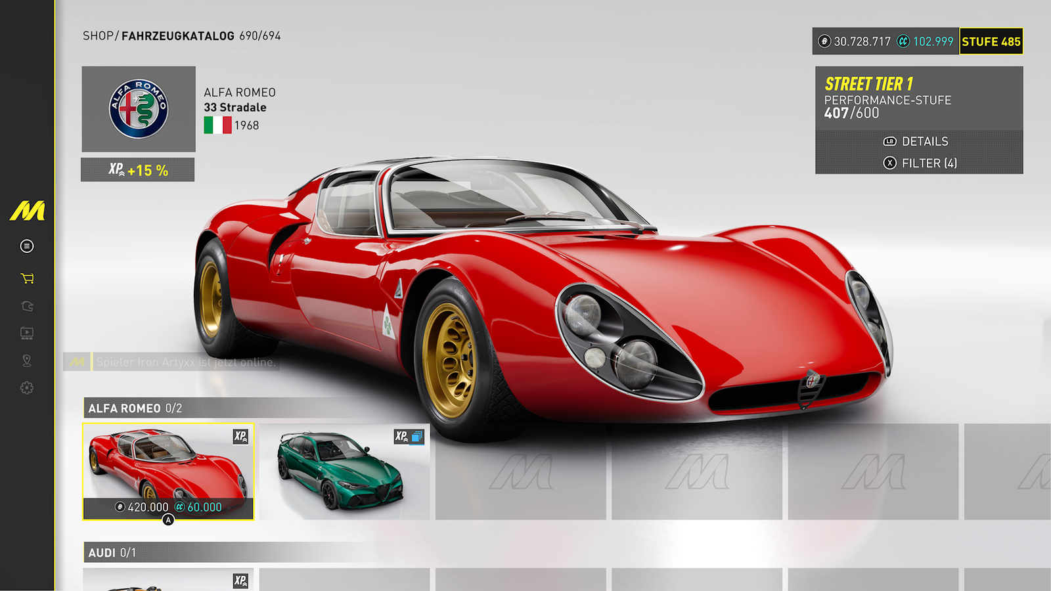Open the map pin icon in the sidebar

click(27, 361)
